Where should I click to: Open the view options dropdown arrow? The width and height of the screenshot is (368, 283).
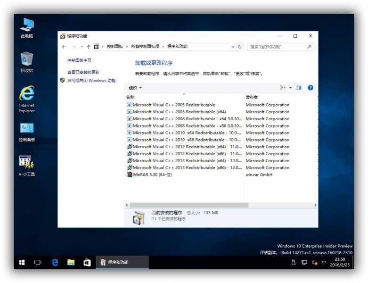290,88
